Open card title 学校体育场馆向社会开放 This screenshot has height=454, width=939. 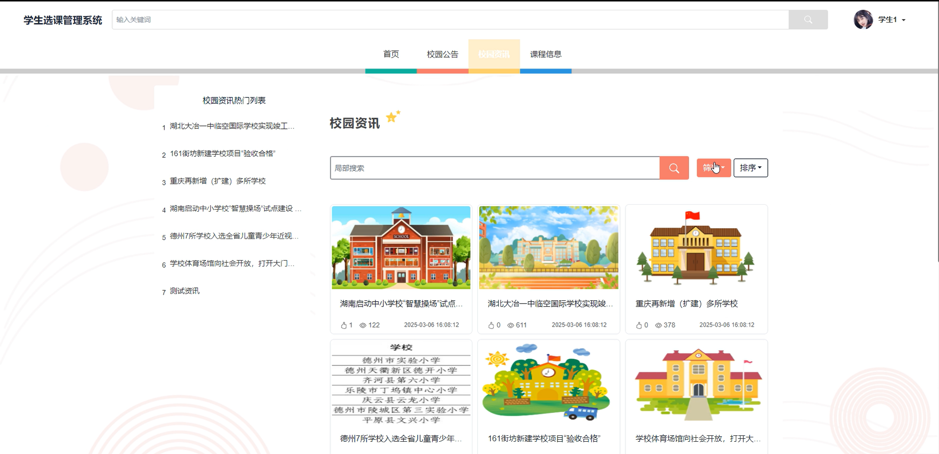point(698,439)
